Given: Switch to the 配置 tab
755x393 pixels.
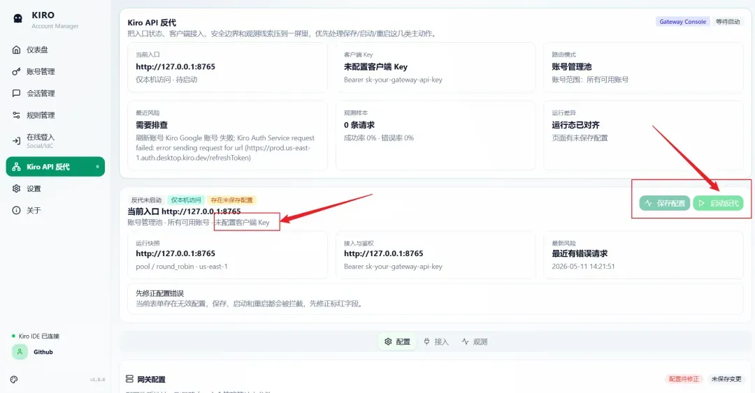Looking at the screenshot, I should [x=397, y=341].
